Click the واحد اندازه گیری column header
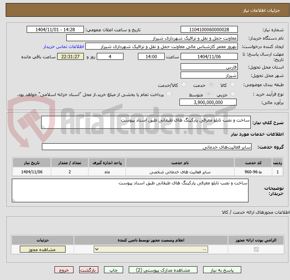The image size is (290, 280). click(107, 163)
